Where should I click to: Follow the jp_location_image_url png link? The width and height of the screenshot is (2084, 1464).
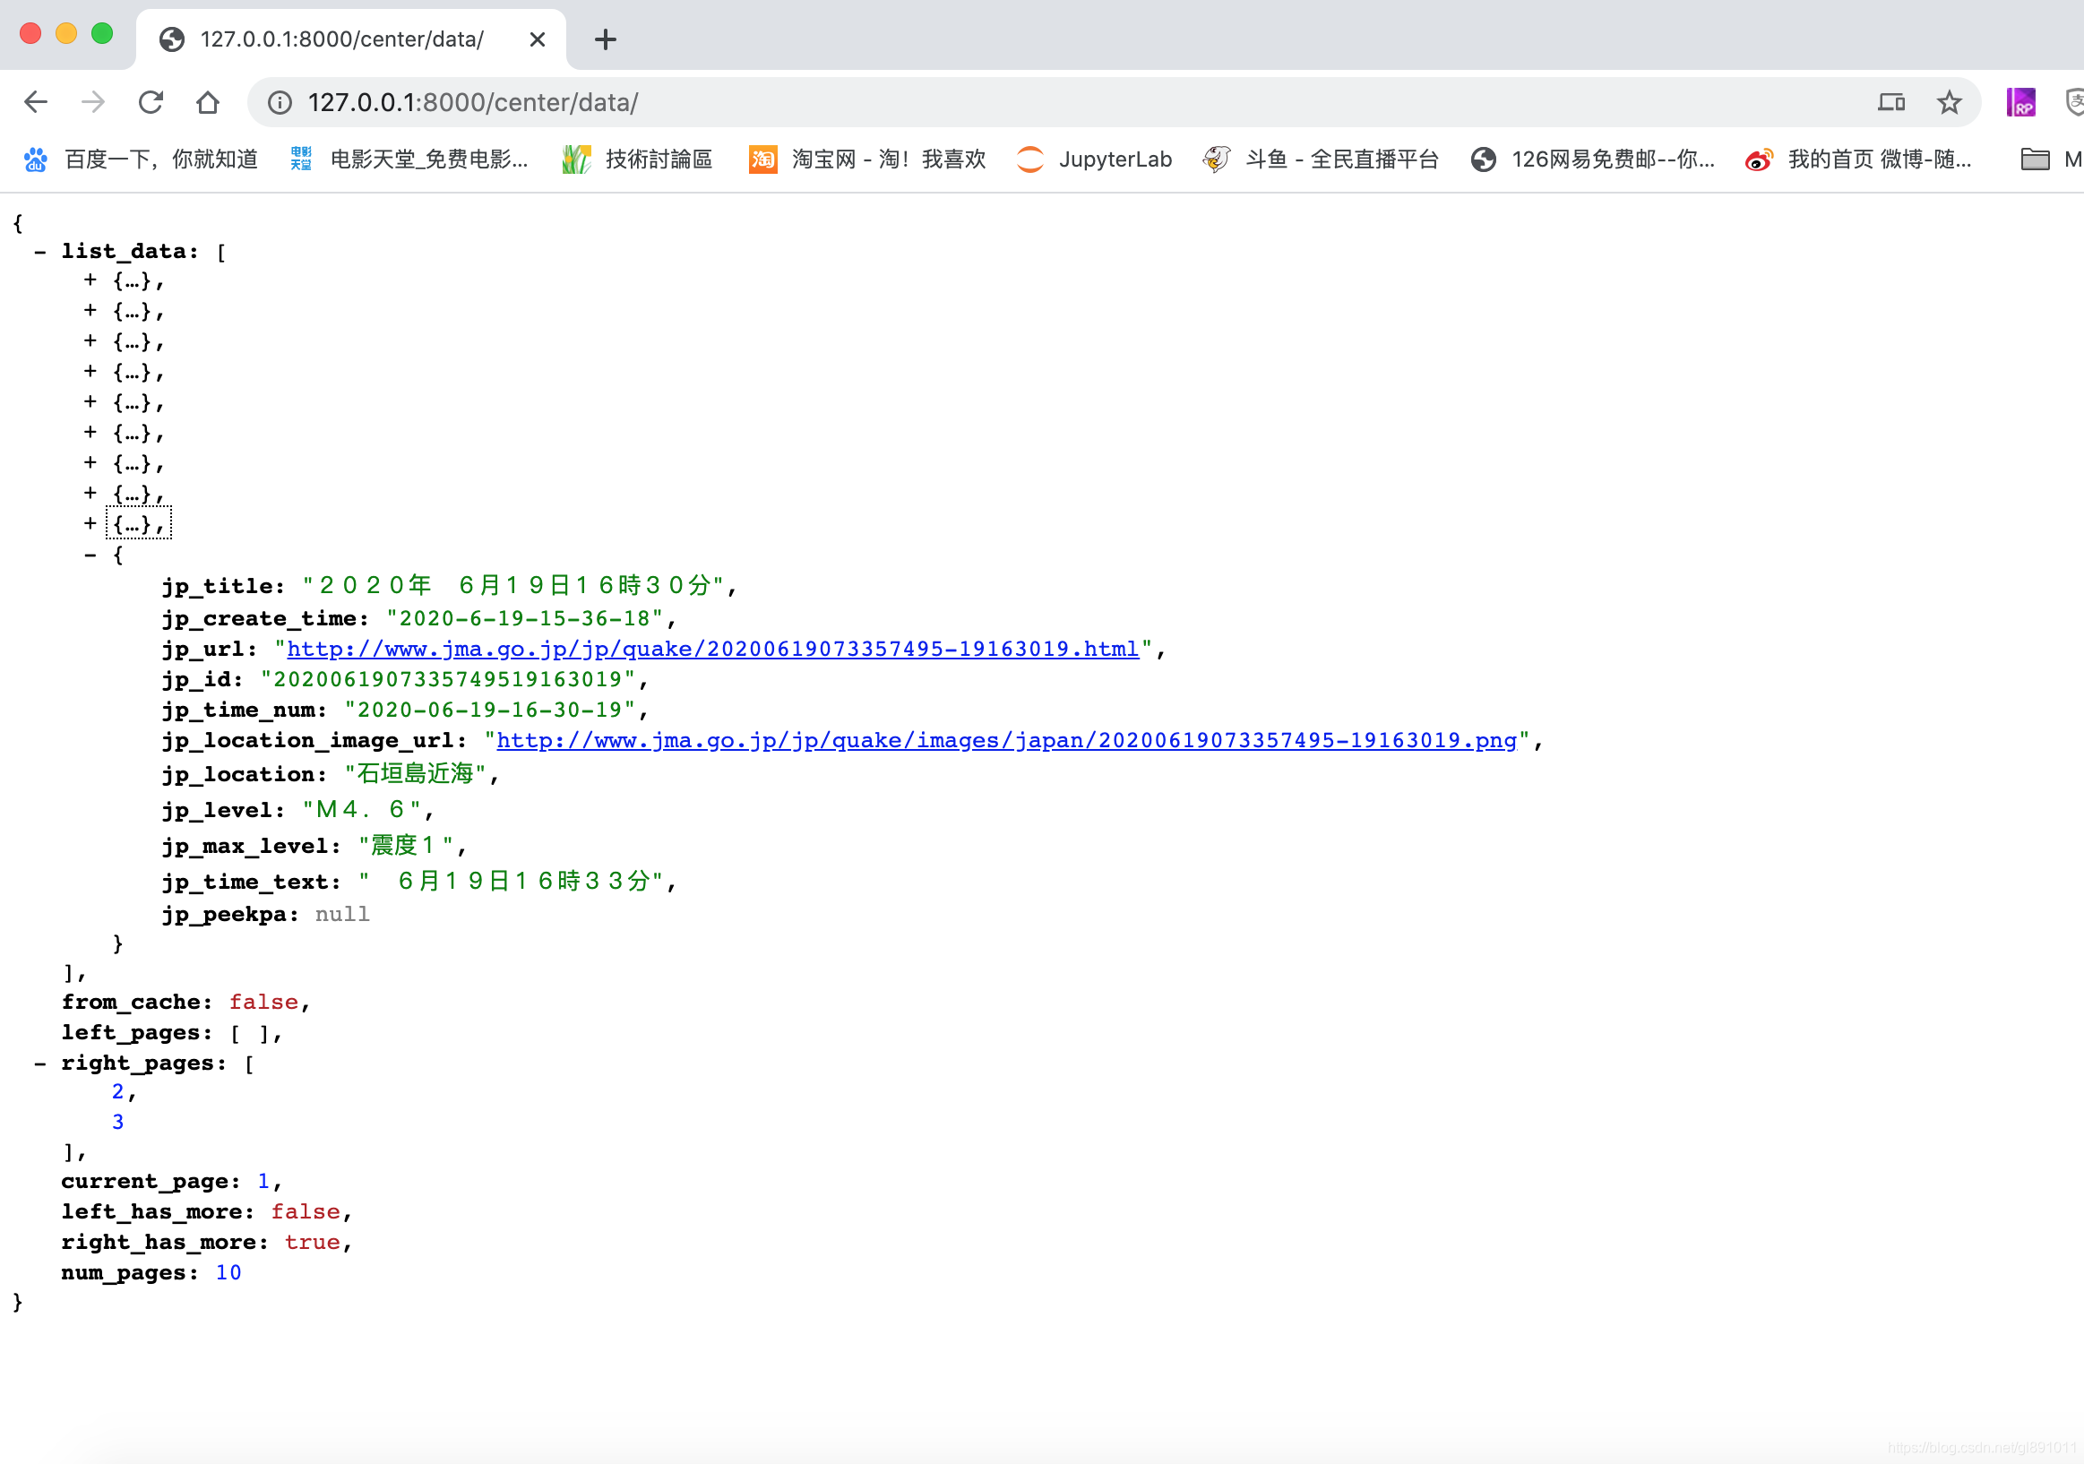click(1006, 742)
